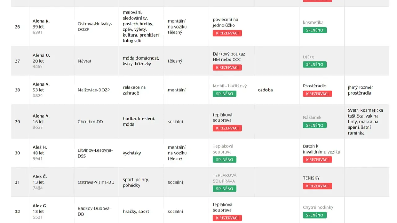
Task: Click the SPLNĚNO badge under tričko
Action: coord(314,65)
